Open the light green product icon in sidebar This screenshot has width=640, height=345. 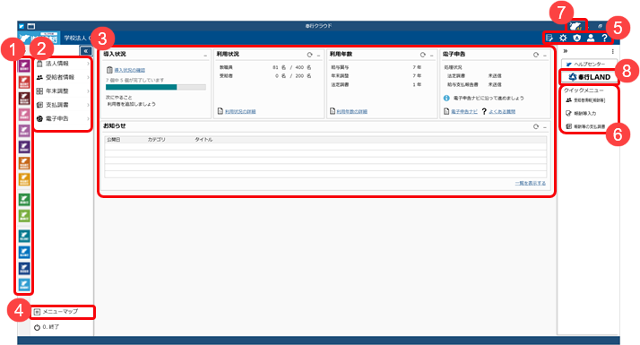point(24,216)
